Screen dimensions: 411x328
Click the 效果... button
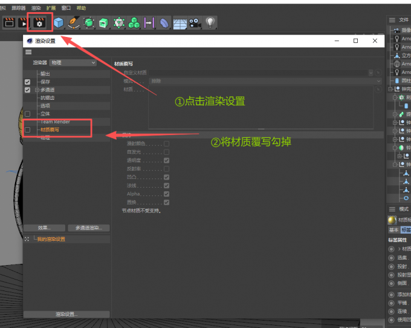point(44,228)
